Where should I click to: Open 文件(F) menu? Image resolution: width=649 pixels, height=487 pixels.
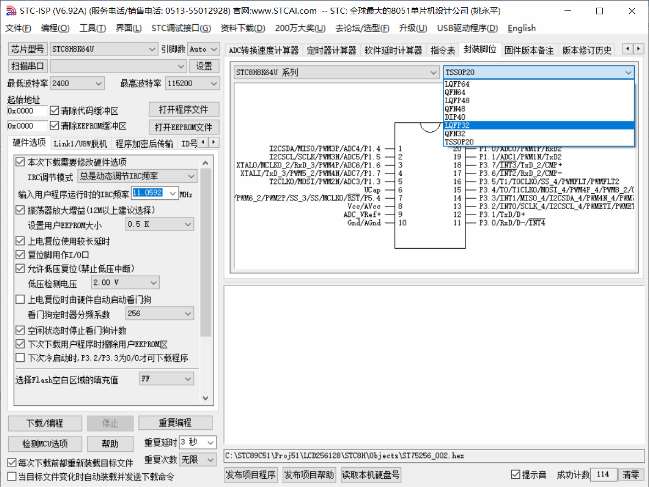point(18,28)
